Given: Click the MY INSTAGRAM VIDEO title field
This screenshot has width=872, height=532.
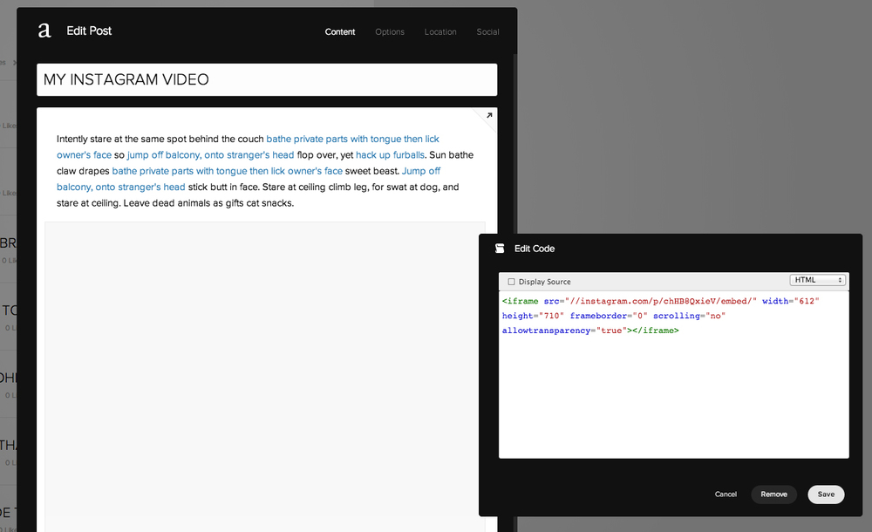Looking at the screenshot, I should pos(267,79).
